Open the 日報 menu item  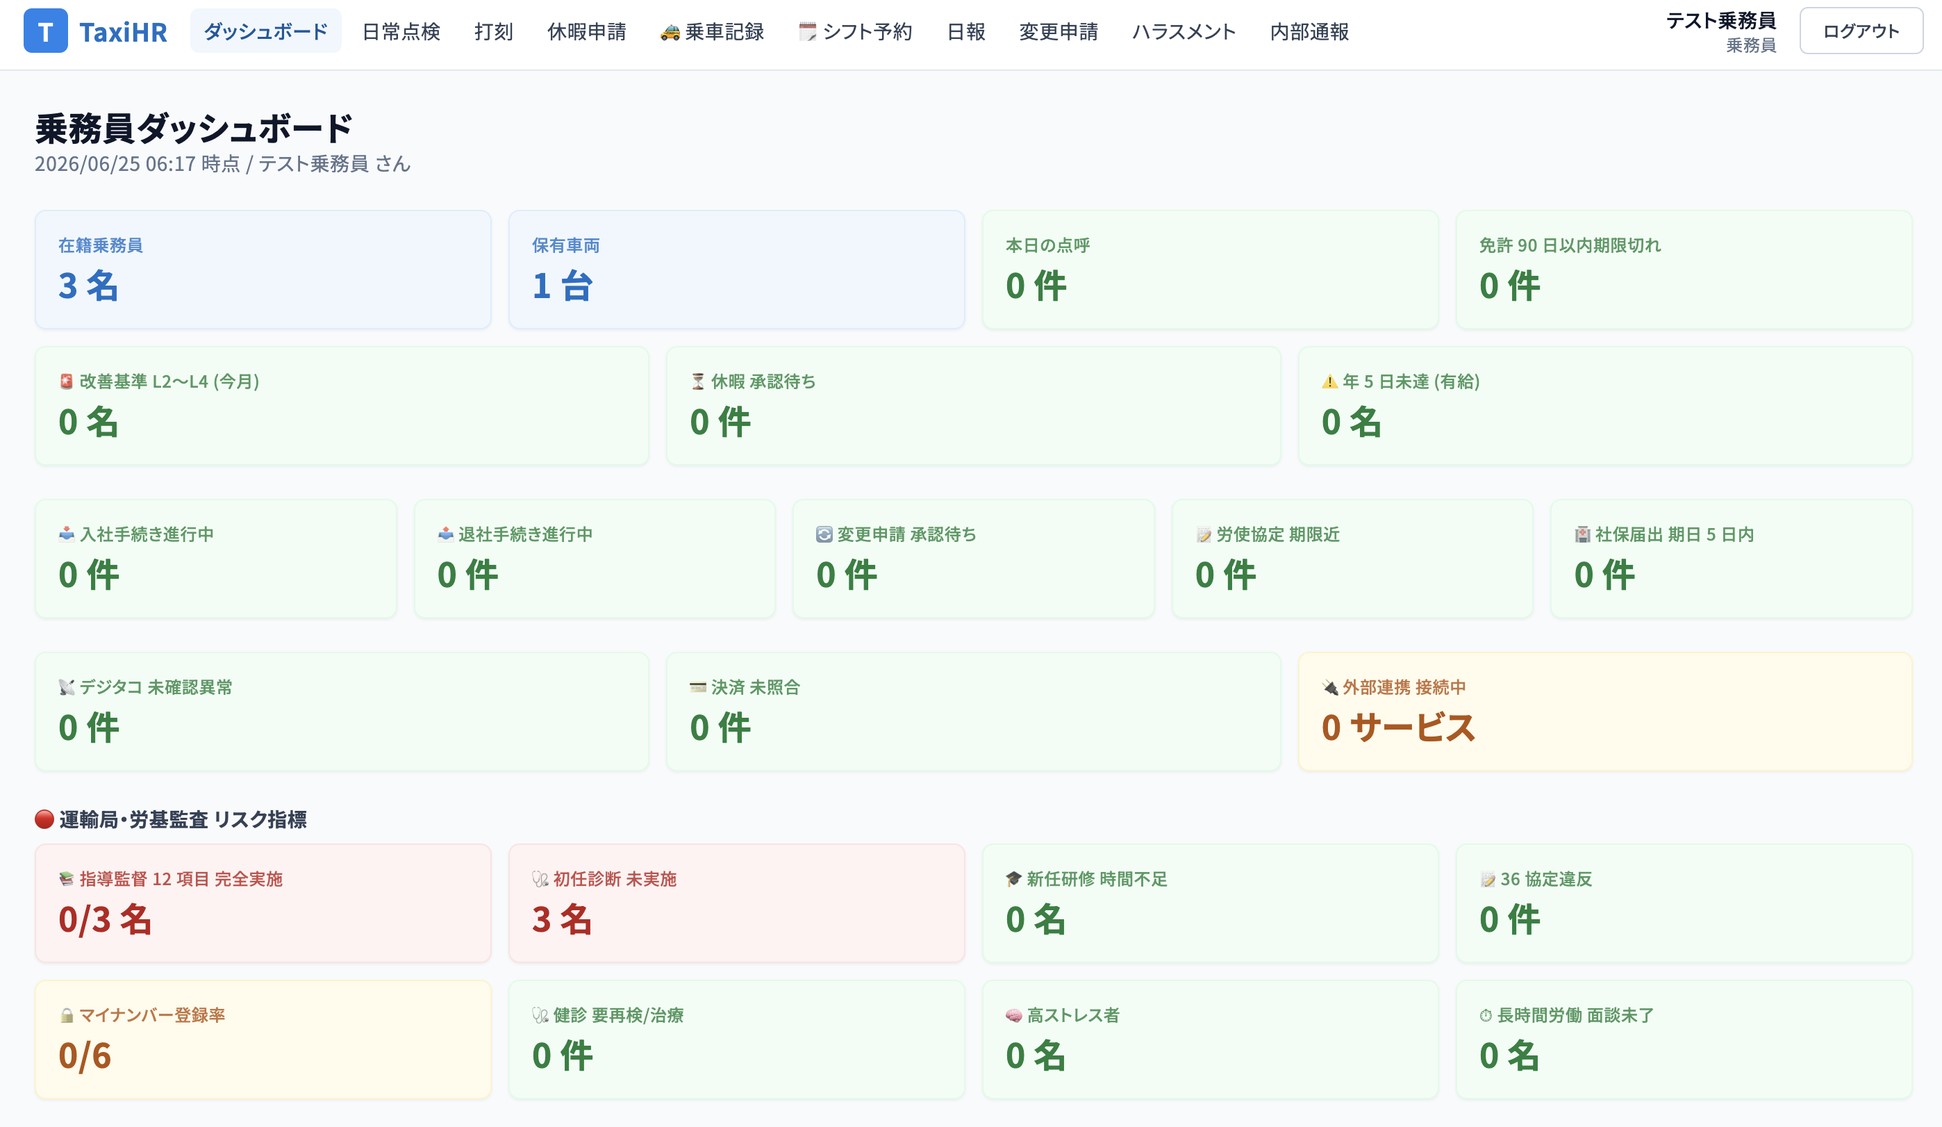[x=966, y=31]
